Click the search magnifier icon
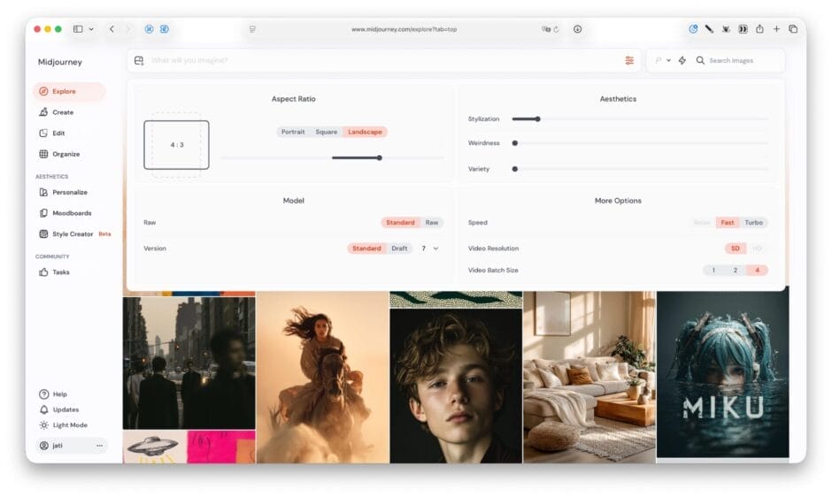 point(700,60)
